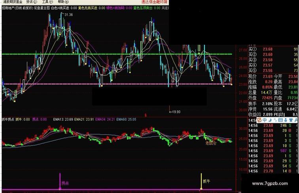Click the 总量 value 14.4万
This screenshot has width=299, height=193.
tap(267, 92)
